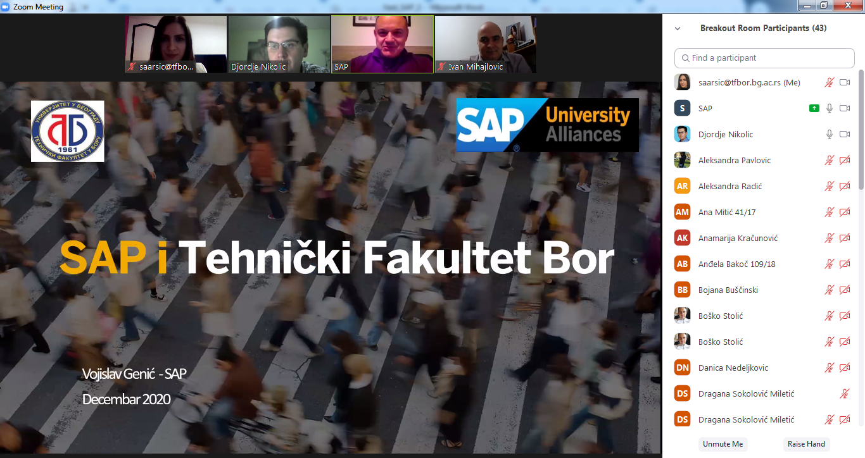Click video-off icon for Bojana Buščinski
Image resolution: width=865 pixels, height=458 pixels.
[844, 290]
